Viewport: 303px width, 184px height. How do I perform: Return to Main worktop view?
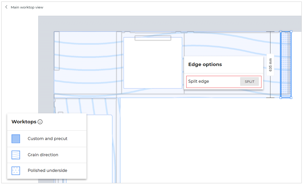pos(27,7)
